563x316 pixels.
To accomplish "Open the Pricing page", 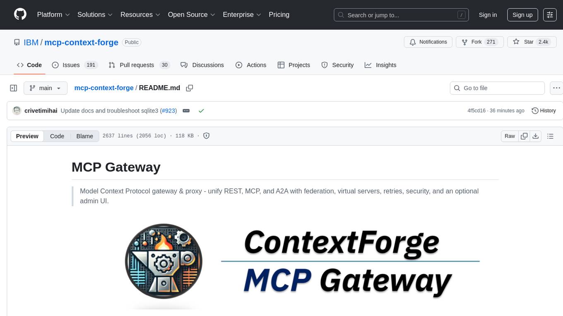I will tap(279, 14).
